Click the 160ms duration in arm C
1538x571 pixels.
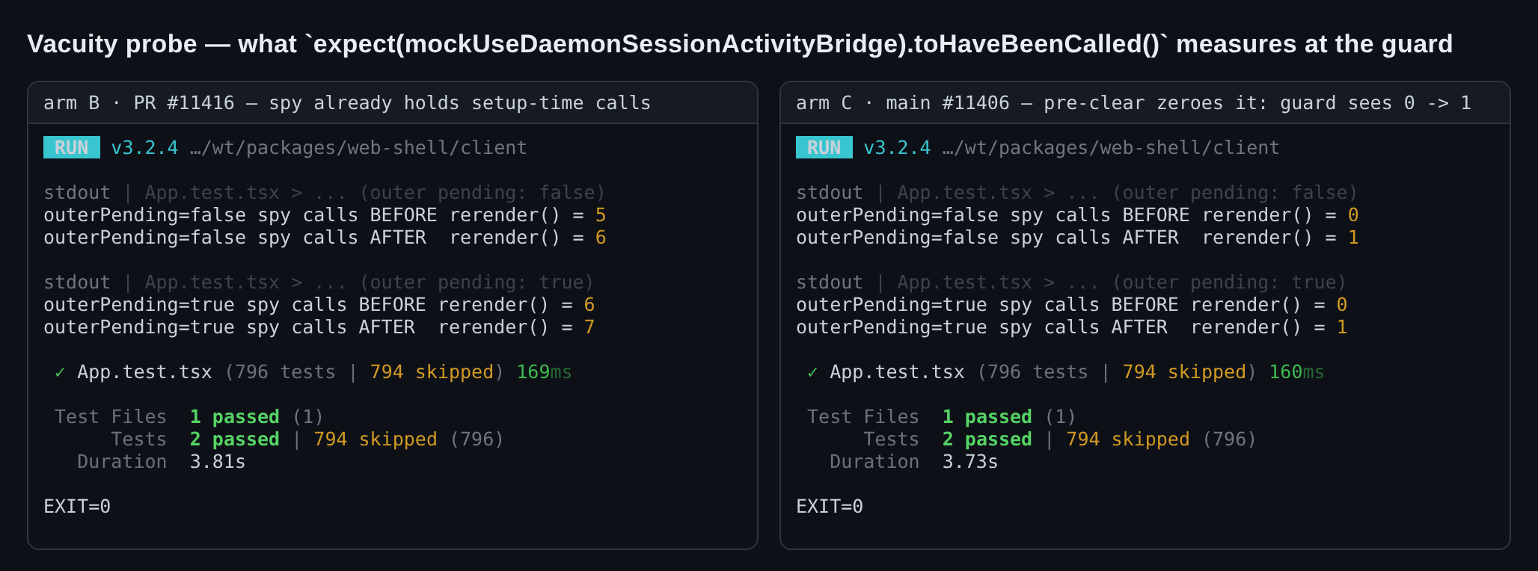[x=1296, y=372]
